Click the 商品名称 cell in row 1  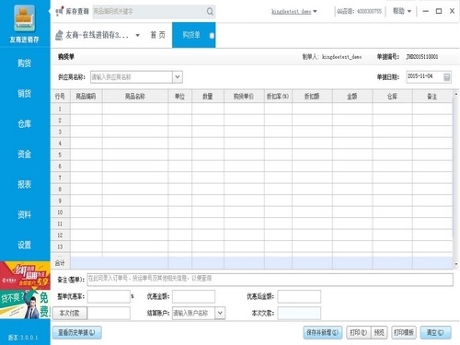tap(135, 109)
